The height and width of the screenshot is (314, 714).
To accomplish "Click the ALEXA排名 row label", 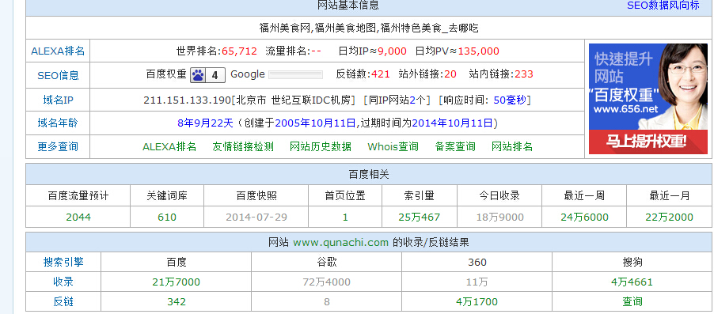I will [58, 51].
